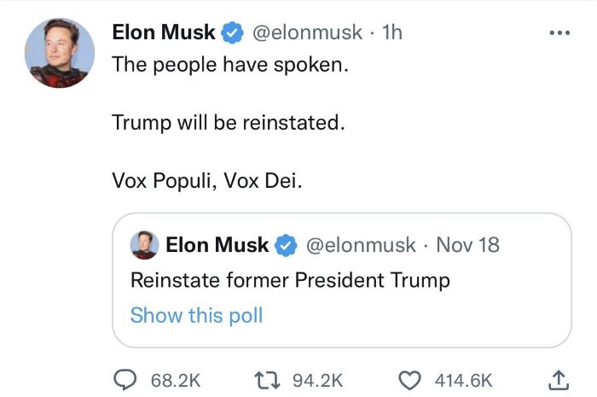
Task: Click the reply speech bubble icon
Action: pyautogui.click(x=125, y=380)
